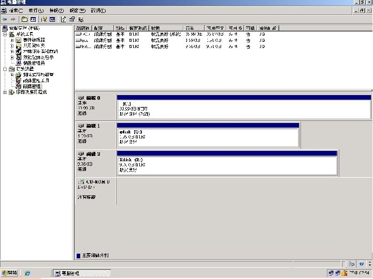Click the hand-and-sheet toolbar icon
This screenshot has width=373, height=279.
pyautogui.click(x=72, y=19)
